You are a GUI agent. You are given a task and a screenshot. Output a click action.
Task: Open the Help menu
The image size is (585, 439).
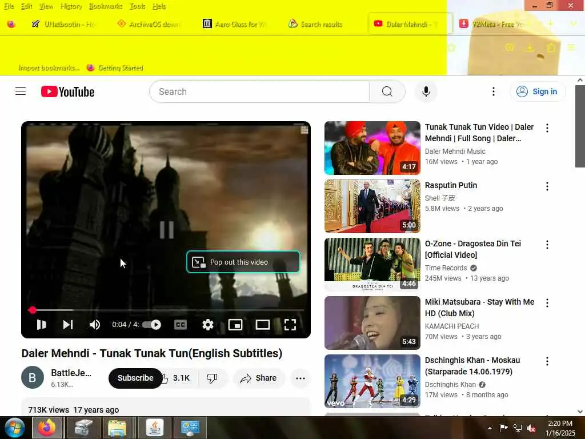click(x=159, y=6)
